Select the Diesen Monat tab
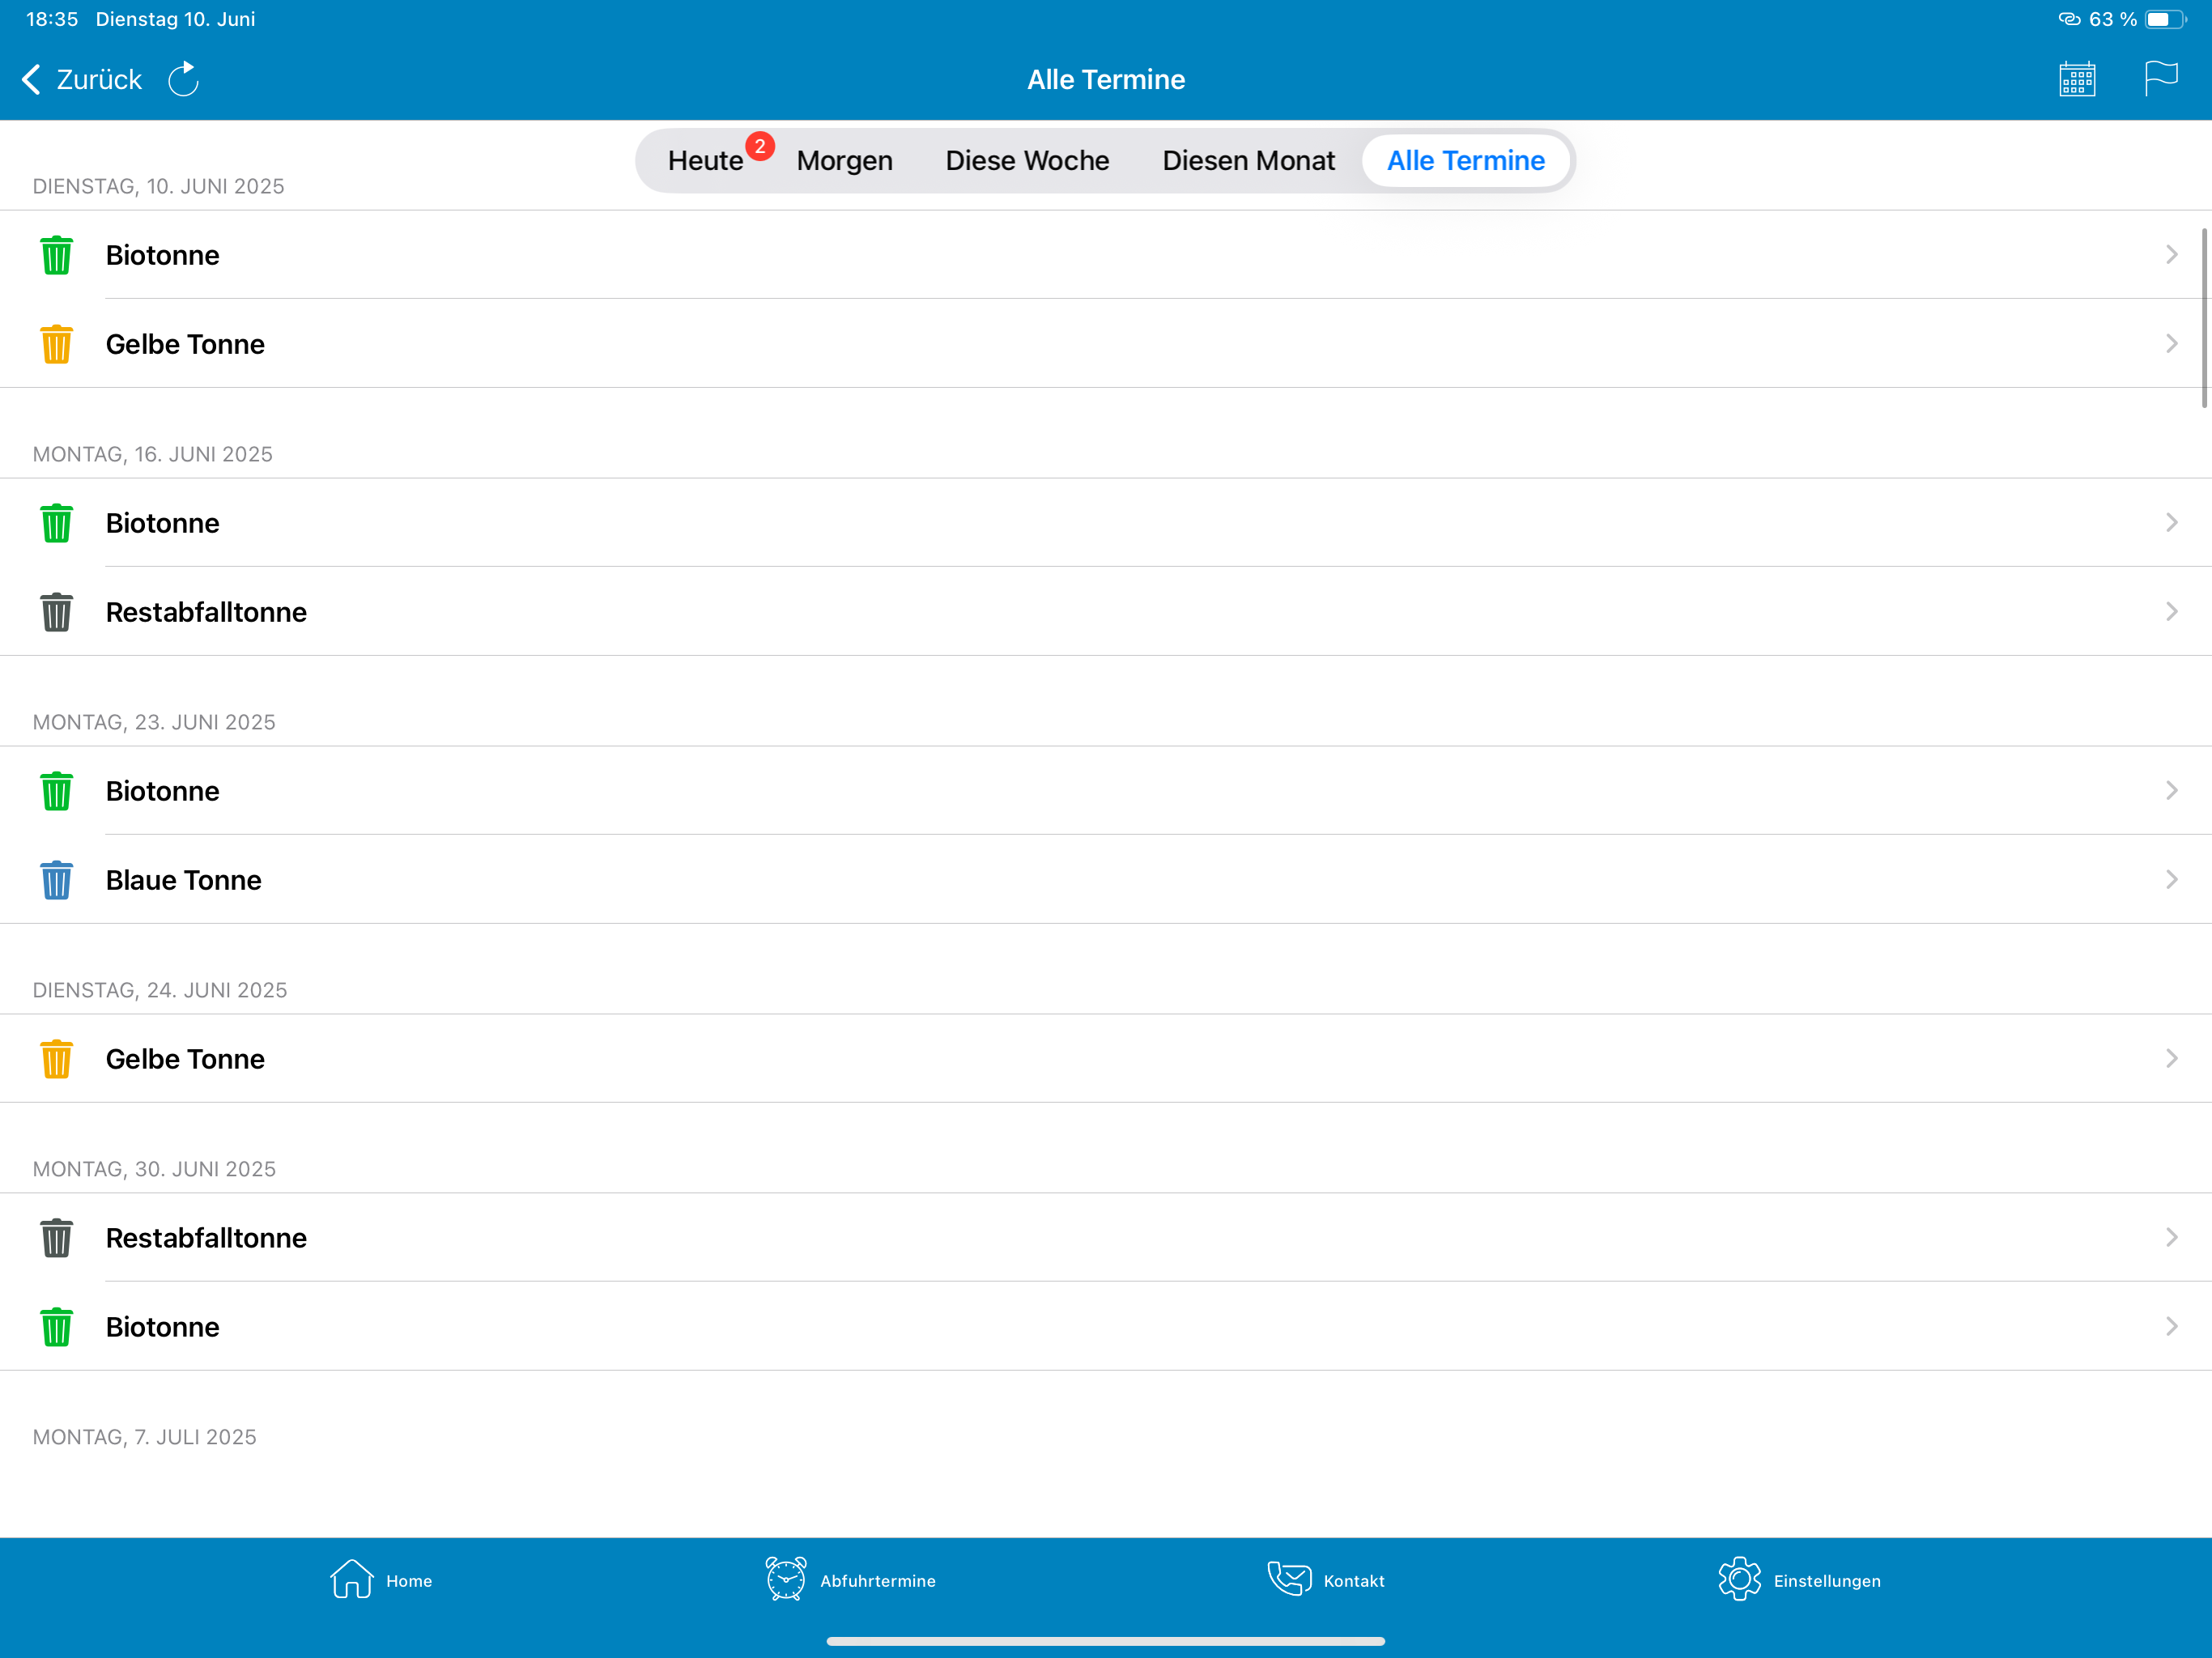This screenshot has height=1658, width=2212. pos(1248,160)
